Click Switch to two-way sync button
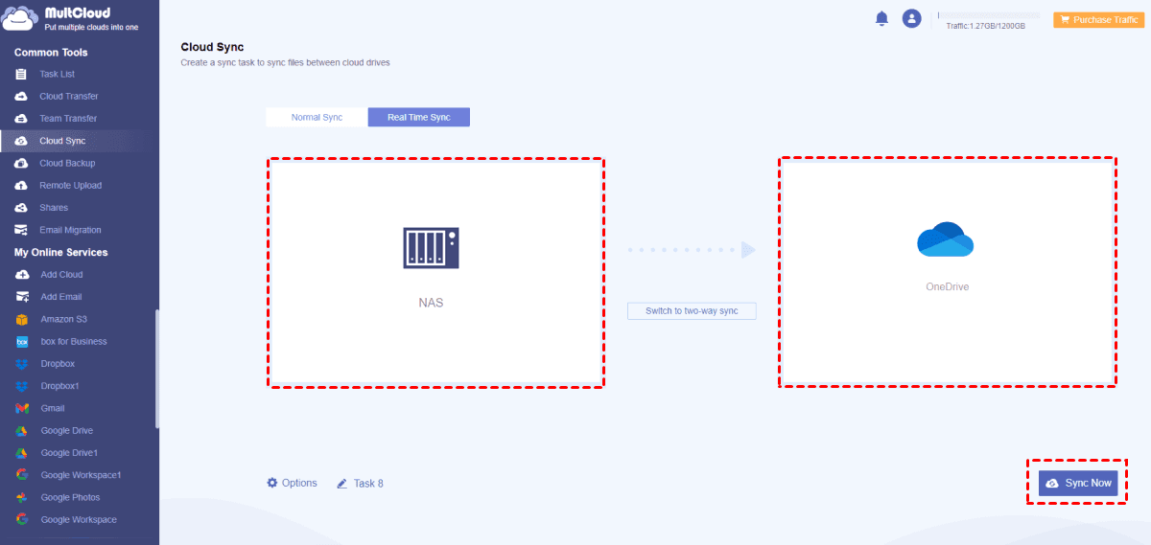Image resolution: width=1151 pixels, height=545 pixels. 692,311
